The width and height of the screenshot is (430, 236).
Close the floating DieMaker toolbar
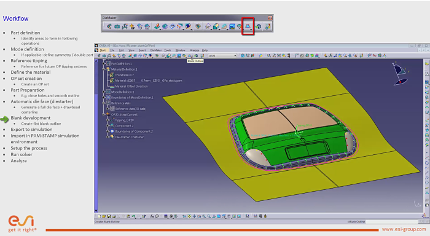[x=270, y=18]
